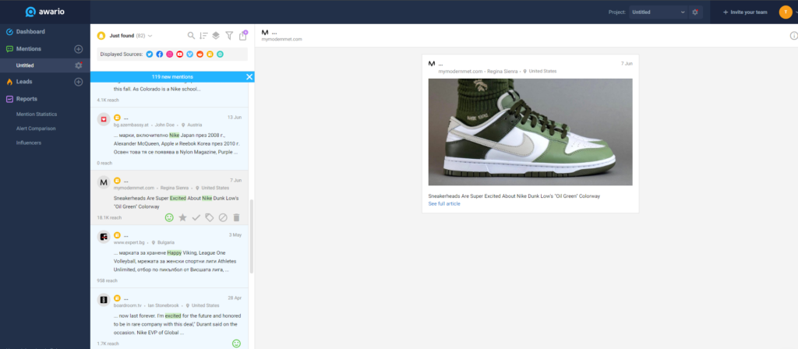The height and width of the screenshot is (349, 798).
Task: Toggle Web teal source icon
Action: [x=220, y=54]
